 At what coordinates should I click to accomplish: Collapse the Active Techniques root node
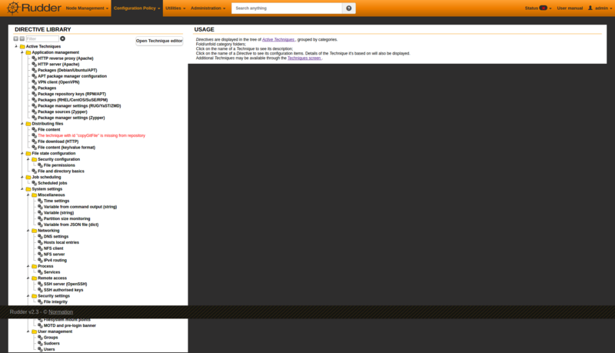(16, 46)
